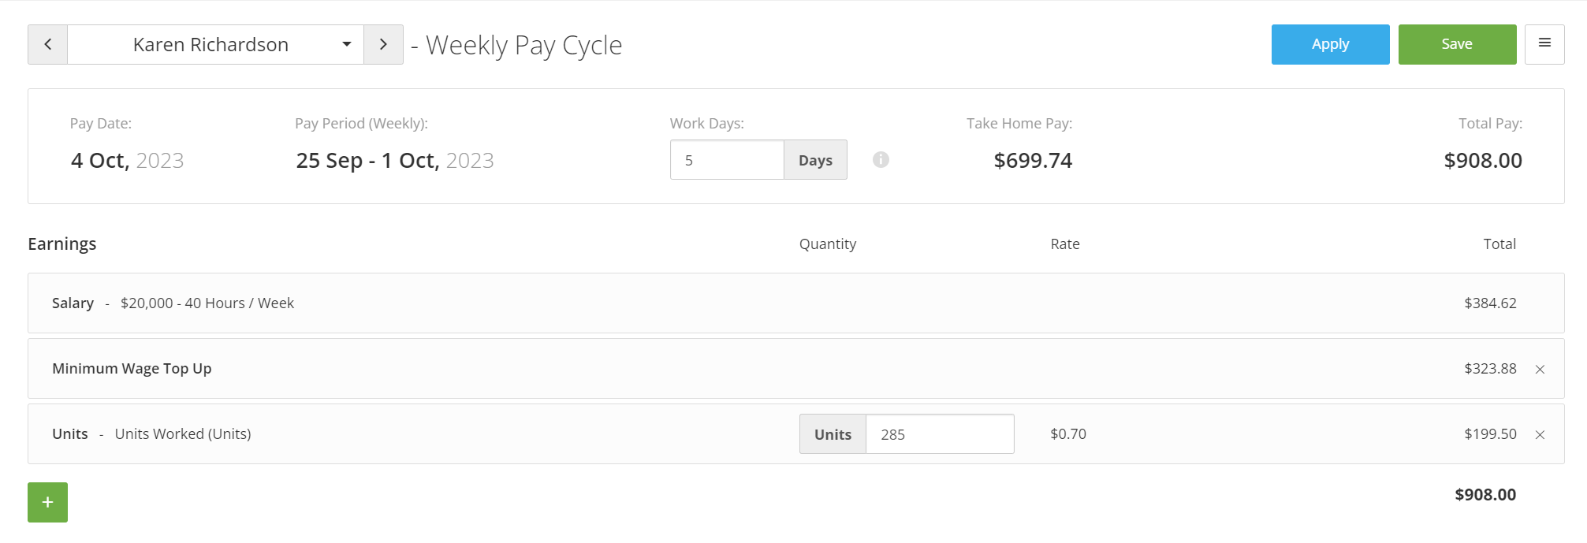This screenshot has height=543, width=1587.
Task: Focus the Units quantity field showing 285
Action: (x=940, y=434)
